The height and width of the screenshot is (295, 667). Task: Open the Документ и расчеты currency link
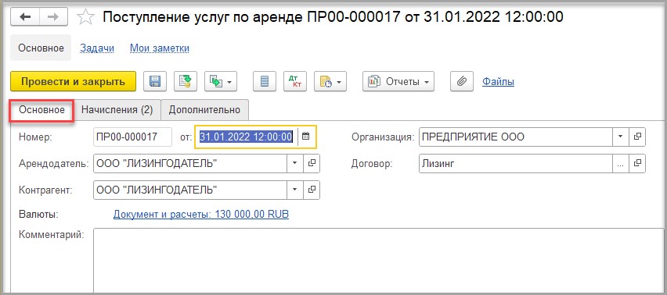pyautogui.click(x=200, y=215)
